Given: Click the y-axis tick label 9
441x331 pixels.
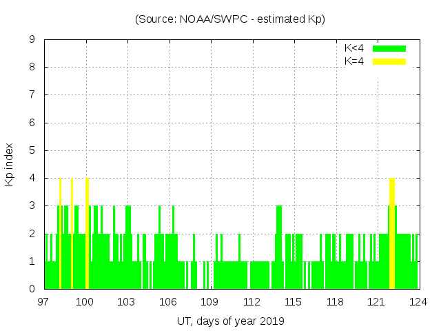Looking at the screenshot, I should (32, 39).
